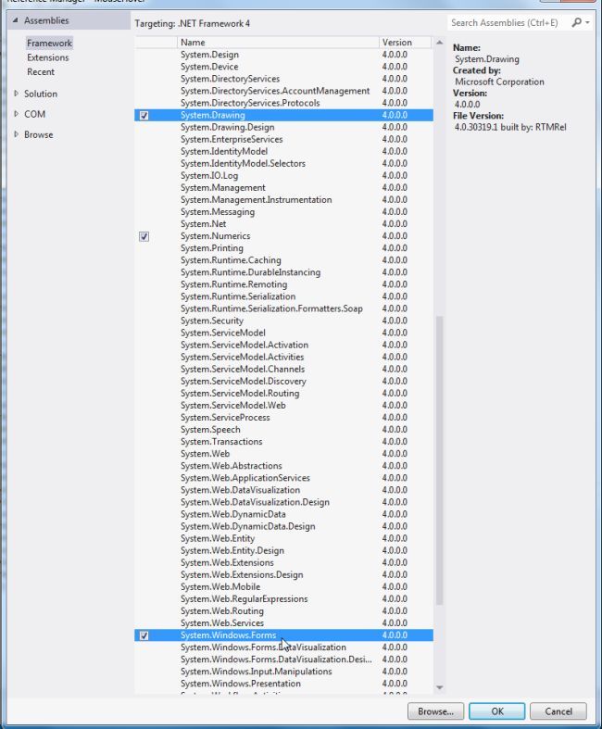Select the System.Speech row
This screenshot has height=729, width=602.
click(283, 429)
